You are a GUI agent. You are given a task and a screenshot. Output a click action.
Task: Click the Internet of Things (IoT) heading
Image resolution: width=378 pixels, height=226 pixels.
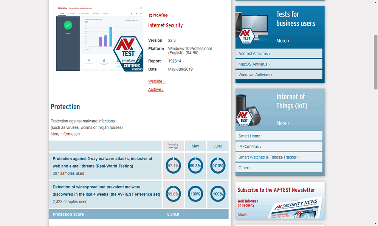(292, 101)
